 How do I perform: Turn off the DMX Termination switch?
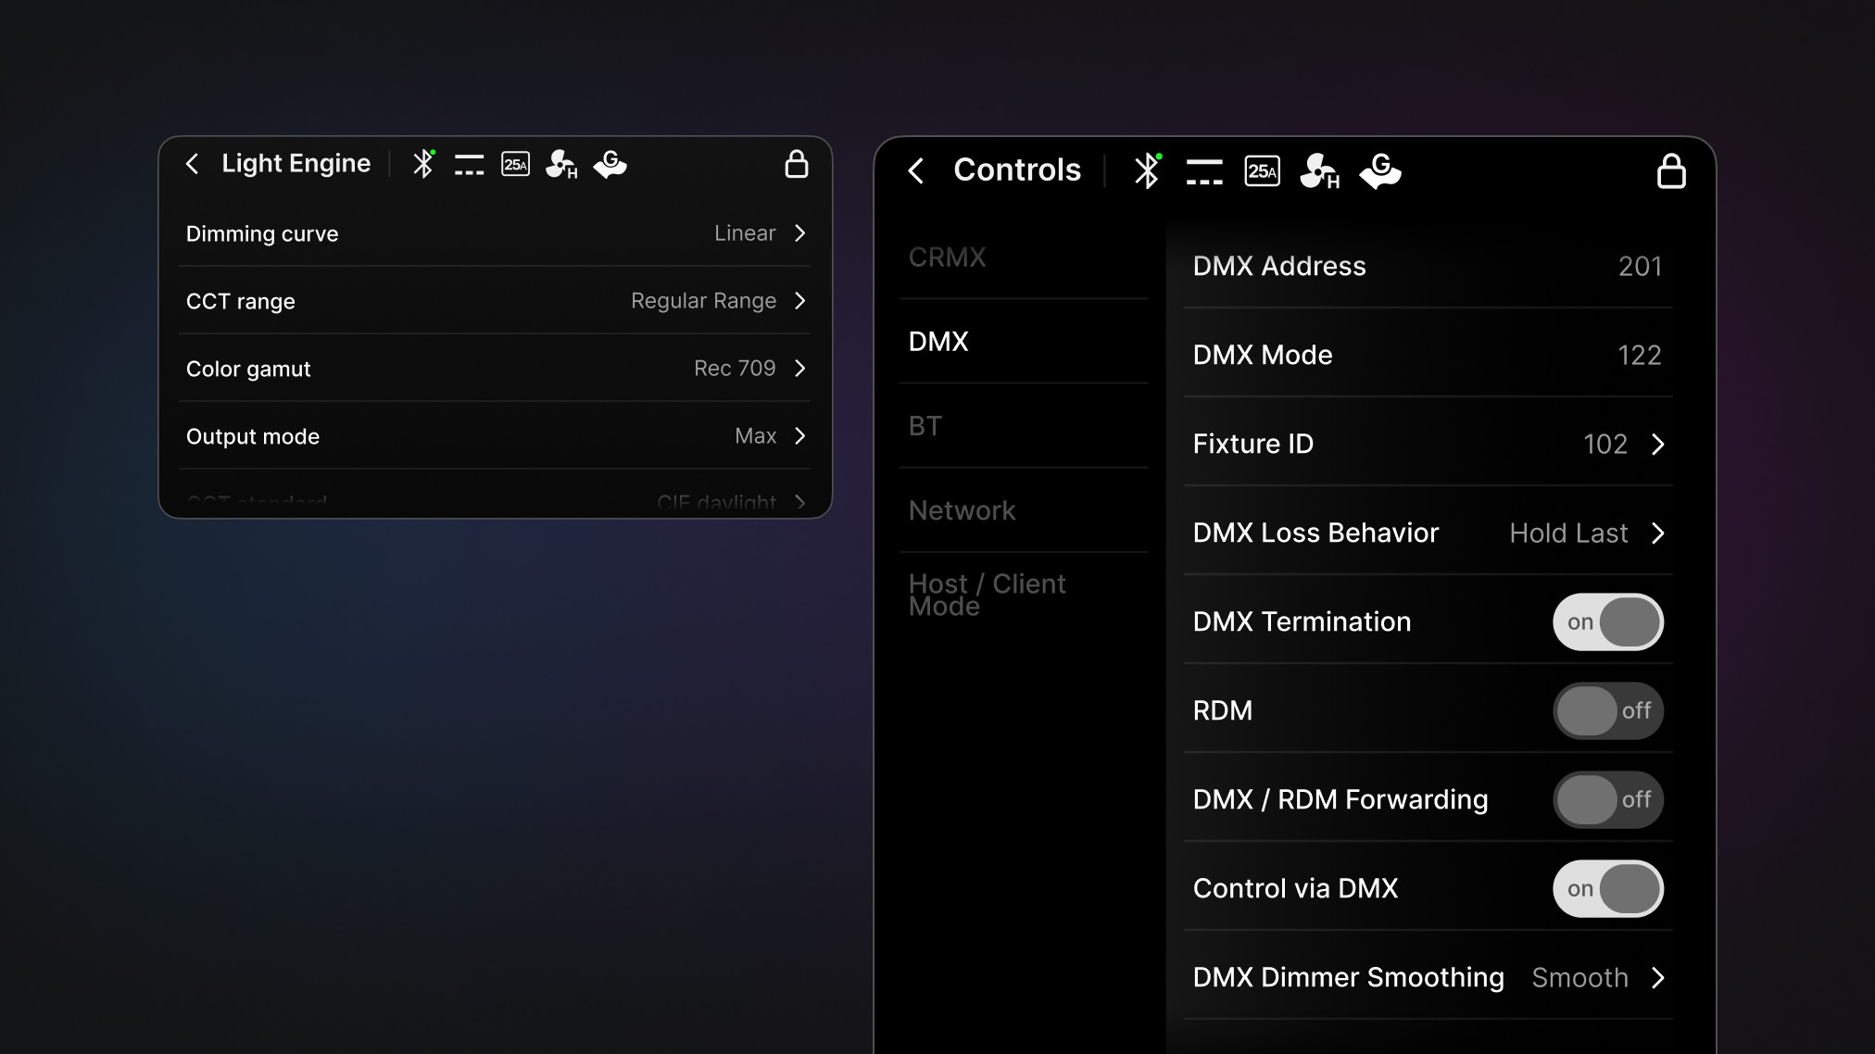pyautogui.click(x=1607, y=621)
